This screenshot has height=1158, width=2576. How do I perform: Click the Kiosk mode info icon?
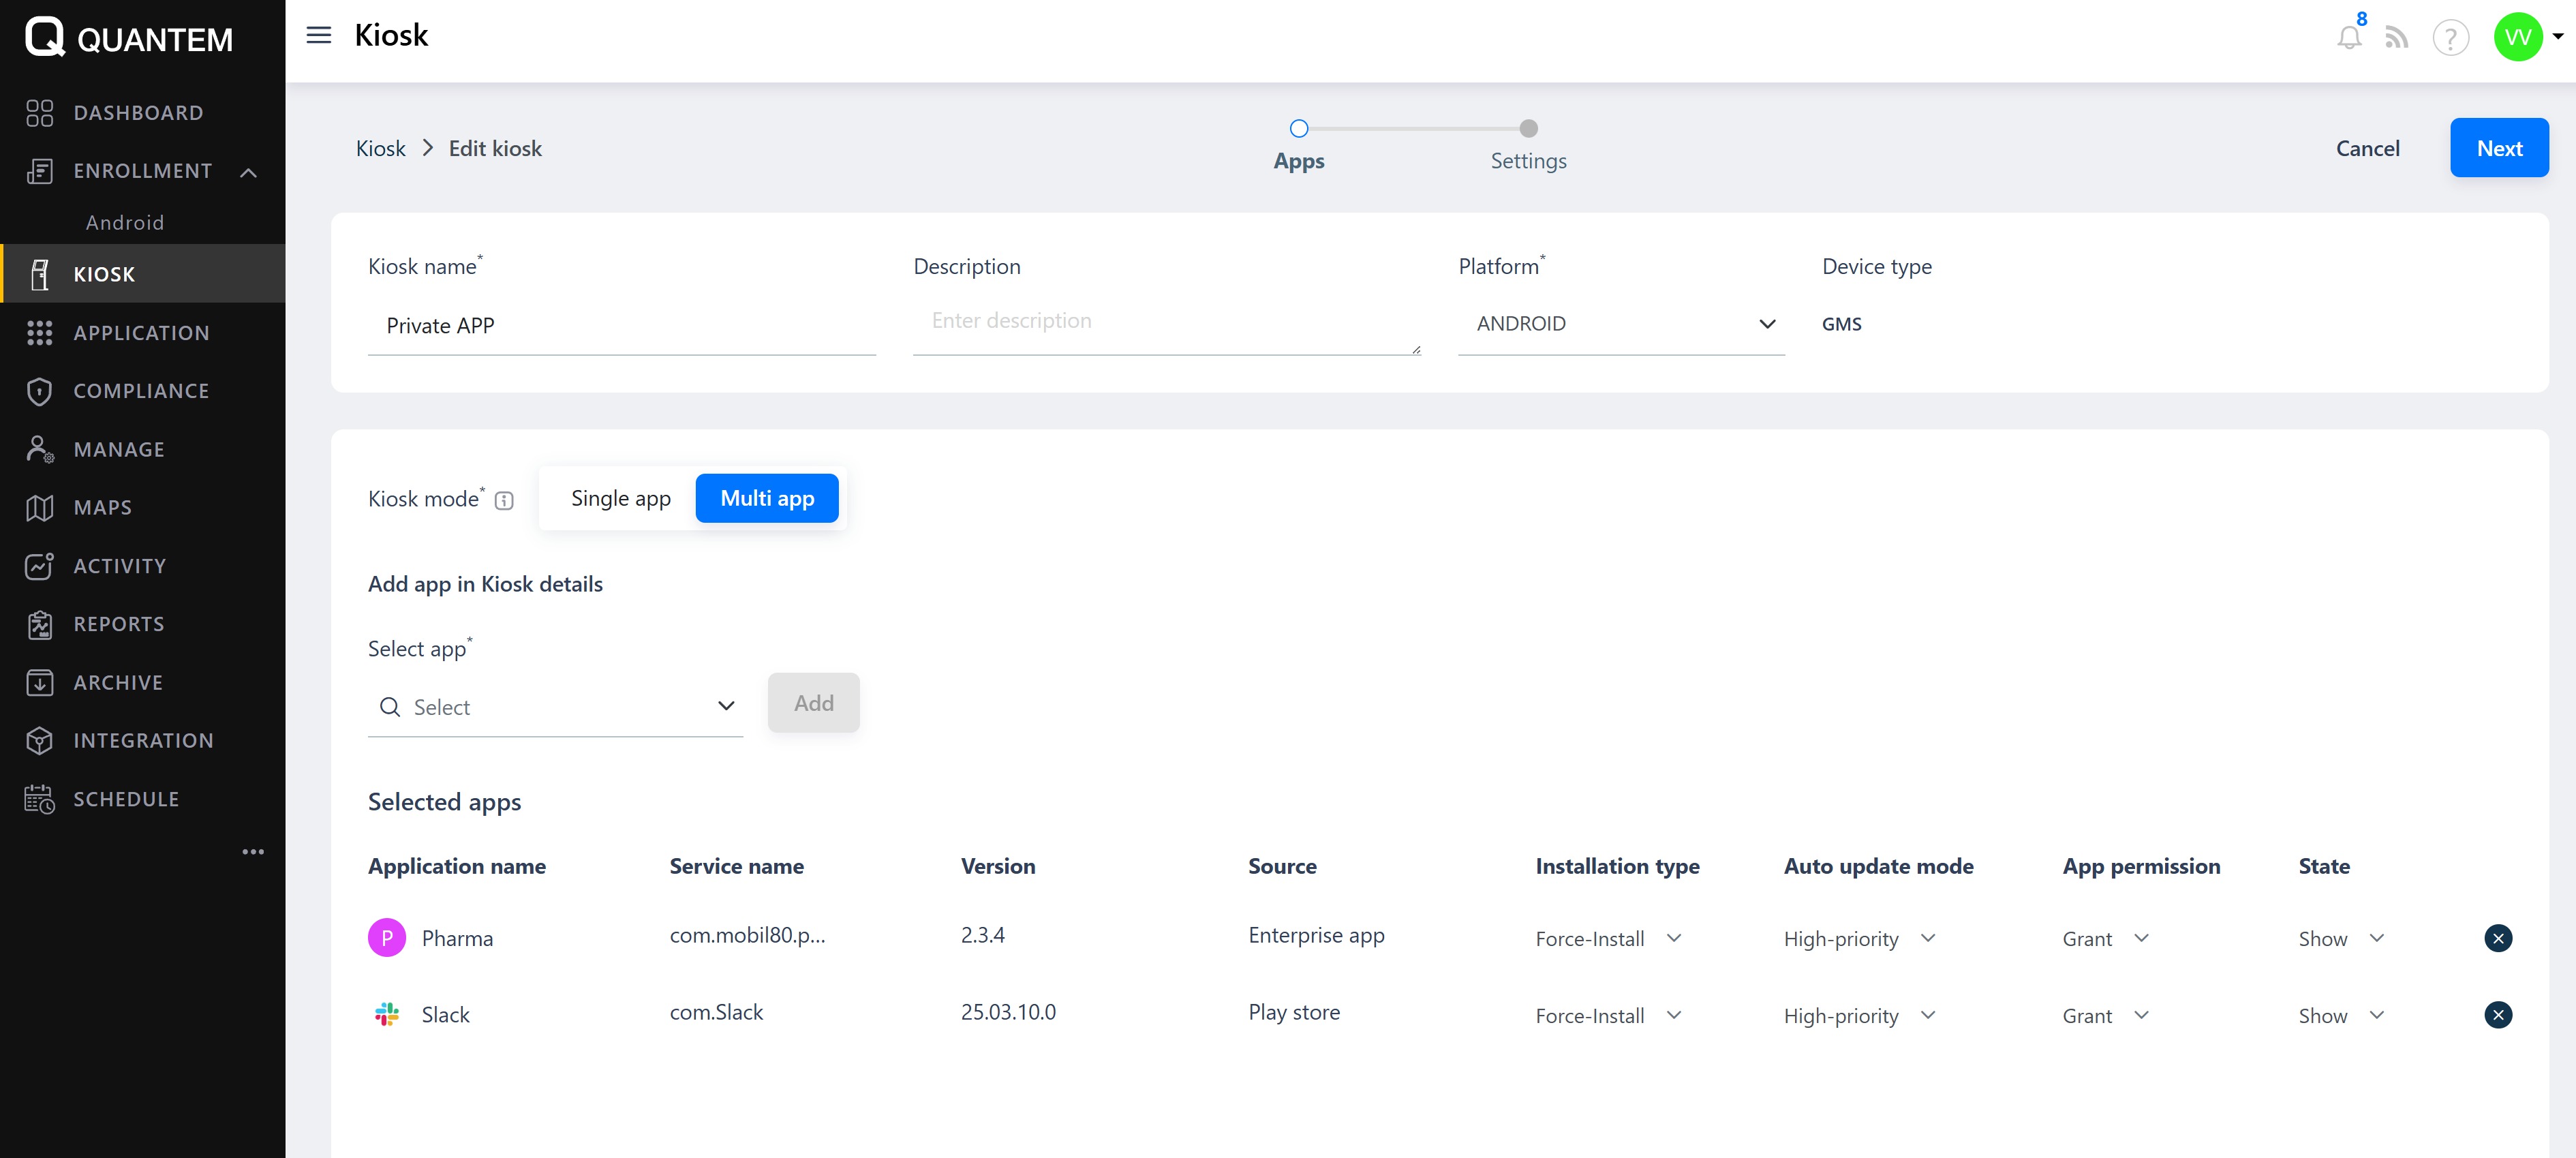(x=504, y=500)
